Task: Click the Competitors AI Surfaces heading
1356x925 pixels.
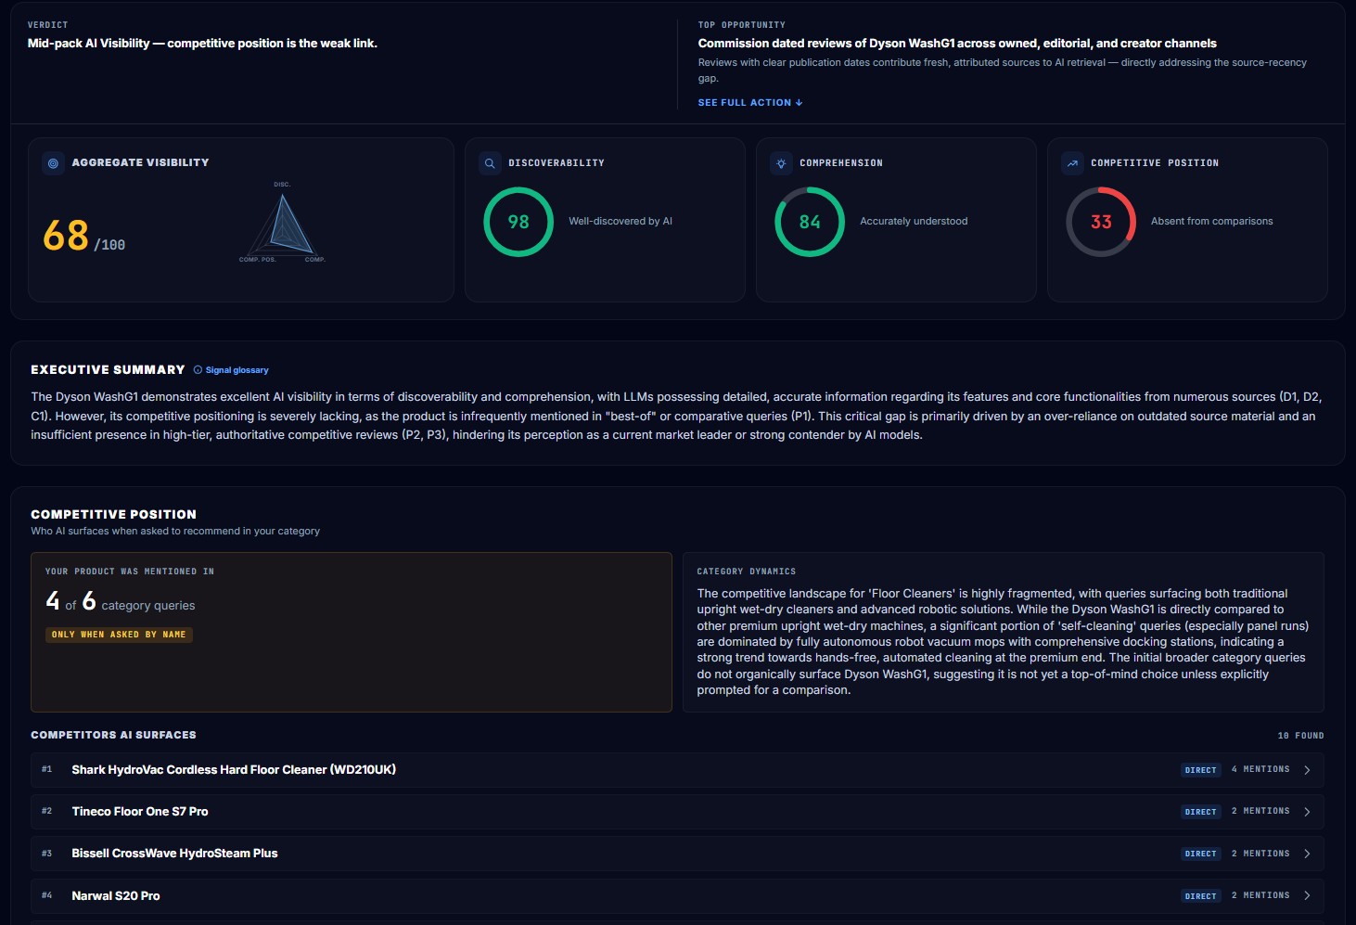Action: click(x=113, y=735)
